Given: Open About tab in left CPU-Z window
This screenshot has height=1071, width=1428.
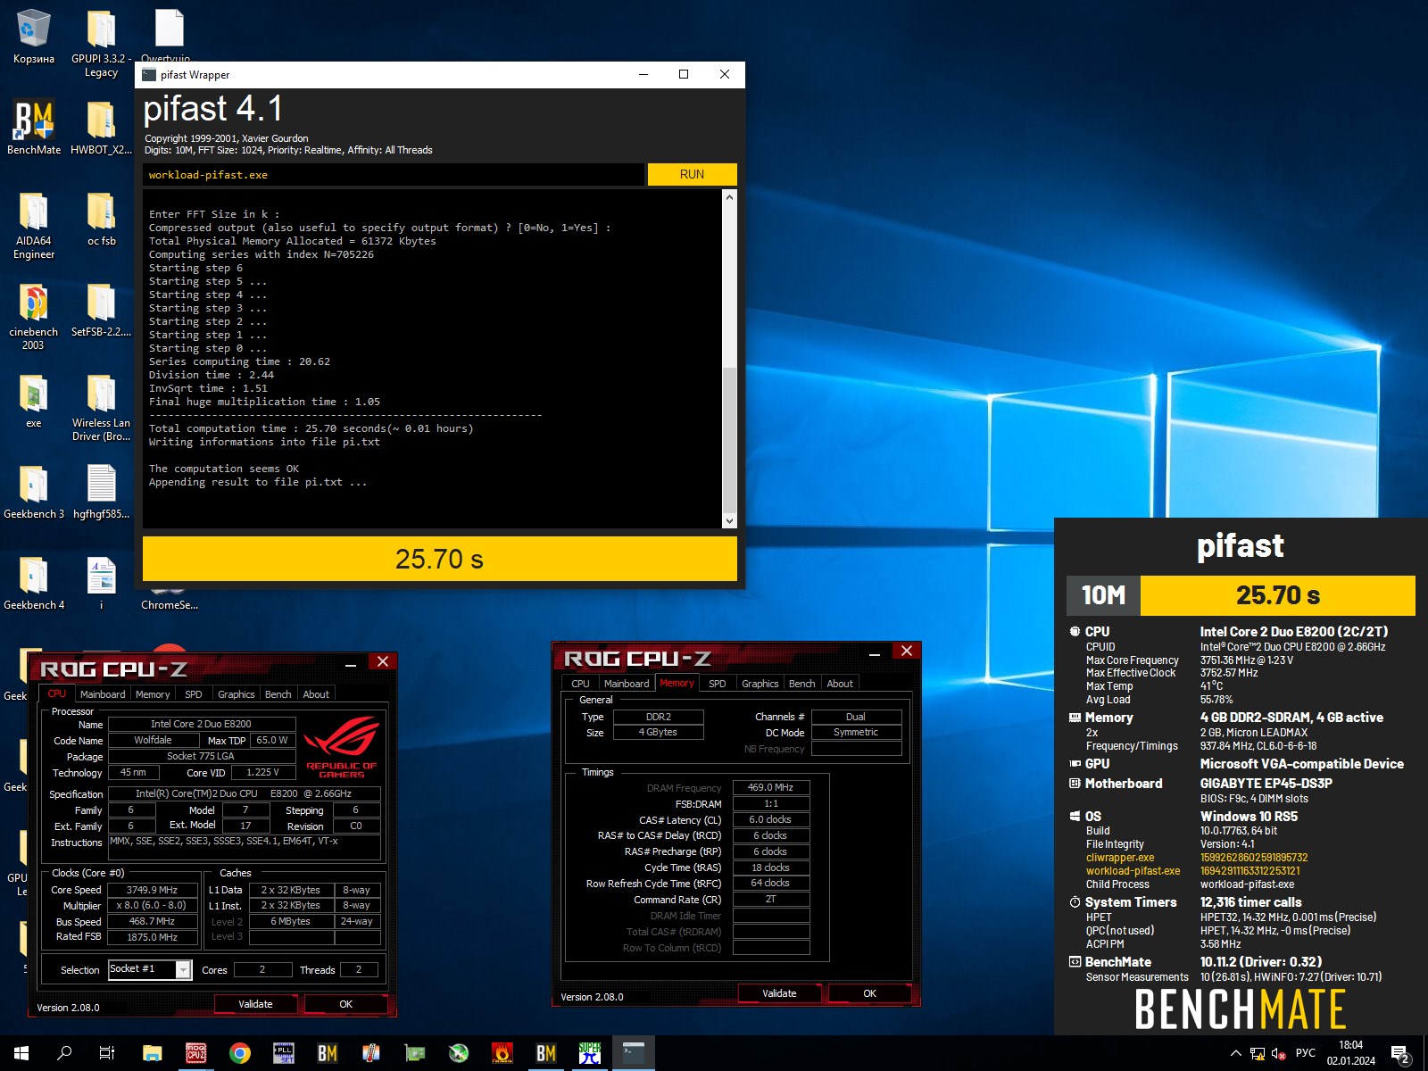Looking at the screenshot, I should (316, 694).
